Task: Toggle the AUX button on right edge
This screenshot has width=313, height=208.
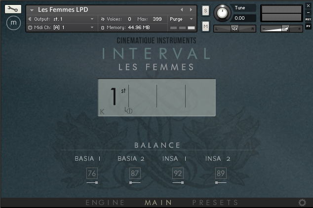Action: [x=308, y=19]
